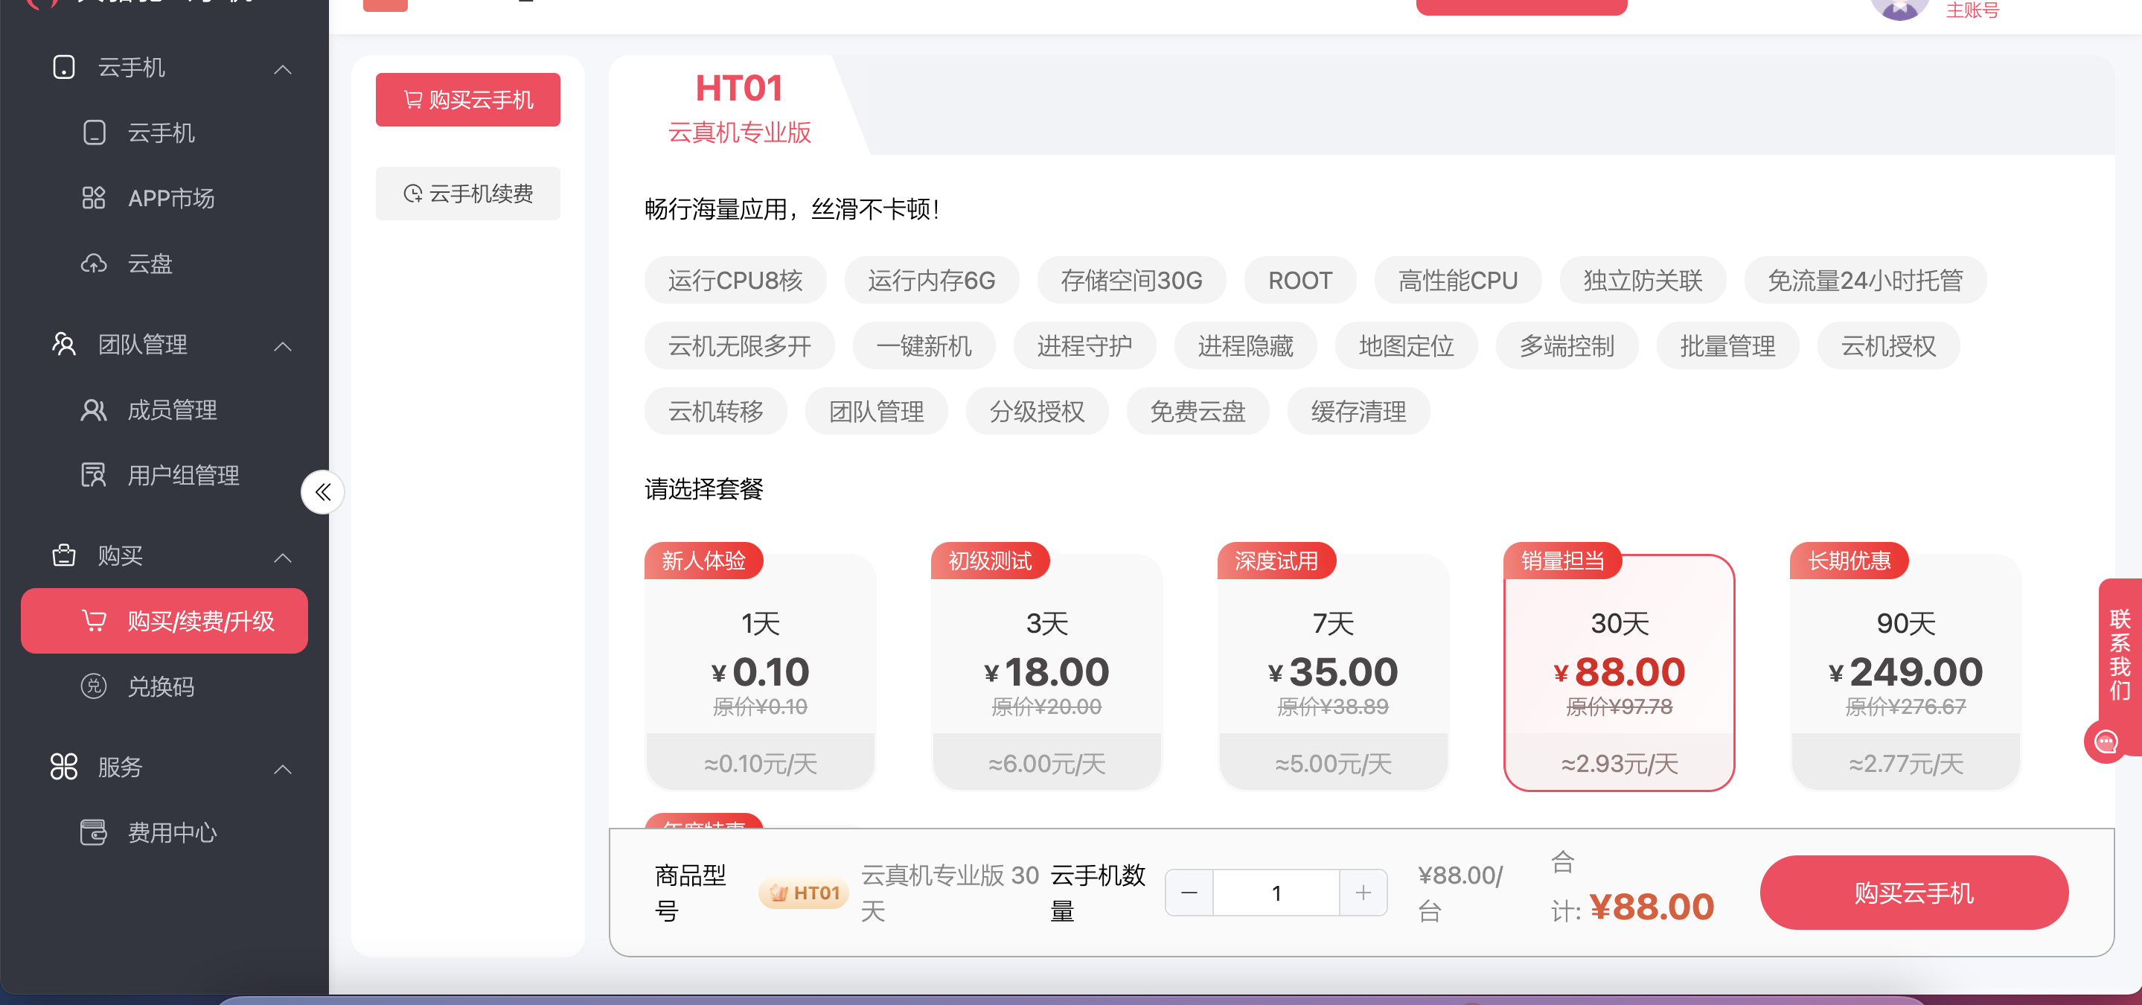Click the 云手机数量 quantity input field
Screen dimensions: 2142x1005
pyautogui.click(x=1276, y=893)
